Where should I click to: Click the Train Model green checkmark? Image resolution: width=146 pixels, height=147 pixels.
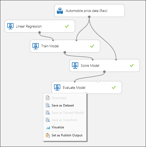(92, 46)
